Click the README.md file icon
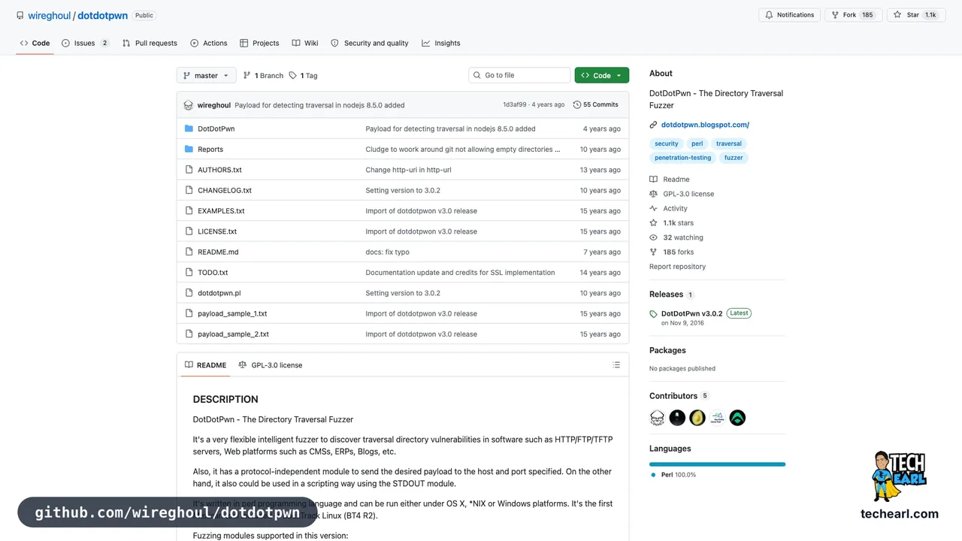 [x=189, y=252]
